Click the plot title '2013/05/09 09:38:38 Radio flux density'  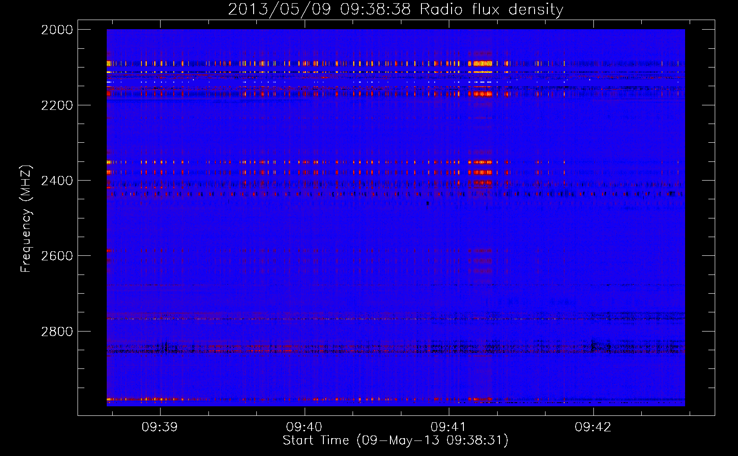[x=395, y=10]
